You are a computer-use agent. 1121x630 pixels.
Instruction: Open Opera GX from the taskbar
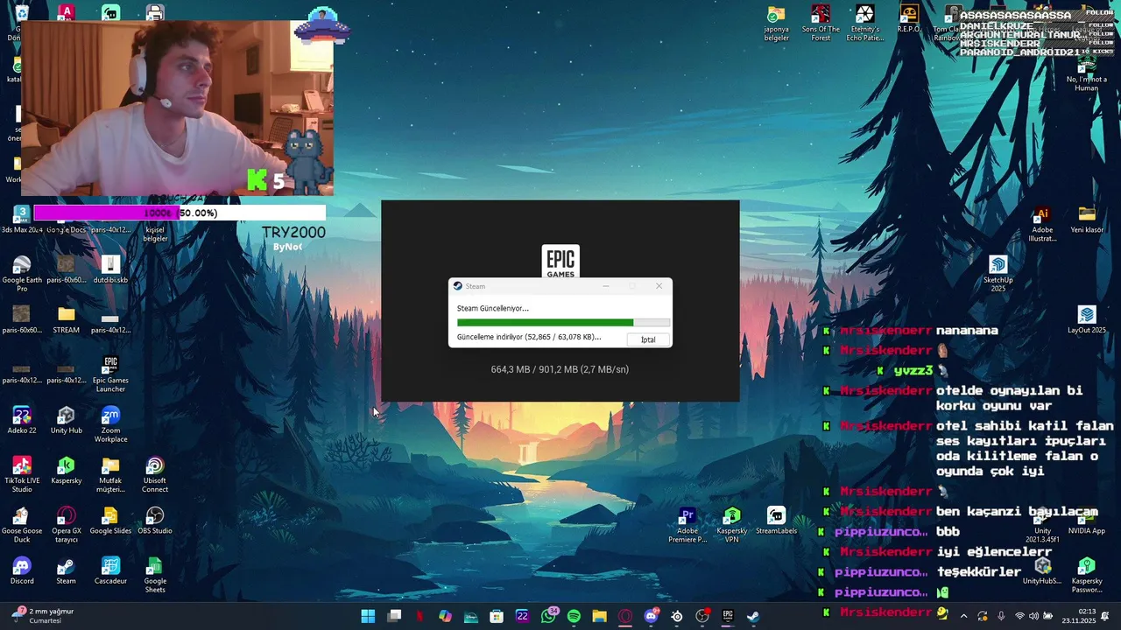pos(624,616)
